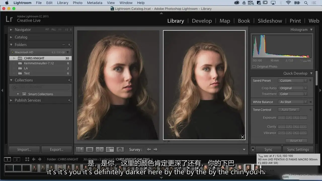Open Sync Settings
This screenshot has height=181, width=322.
tap(298, 149)
